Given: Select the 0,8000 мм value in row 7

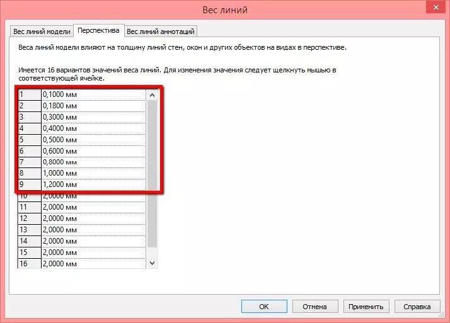Looking at the screenshot, I should (x=93, y=162).
